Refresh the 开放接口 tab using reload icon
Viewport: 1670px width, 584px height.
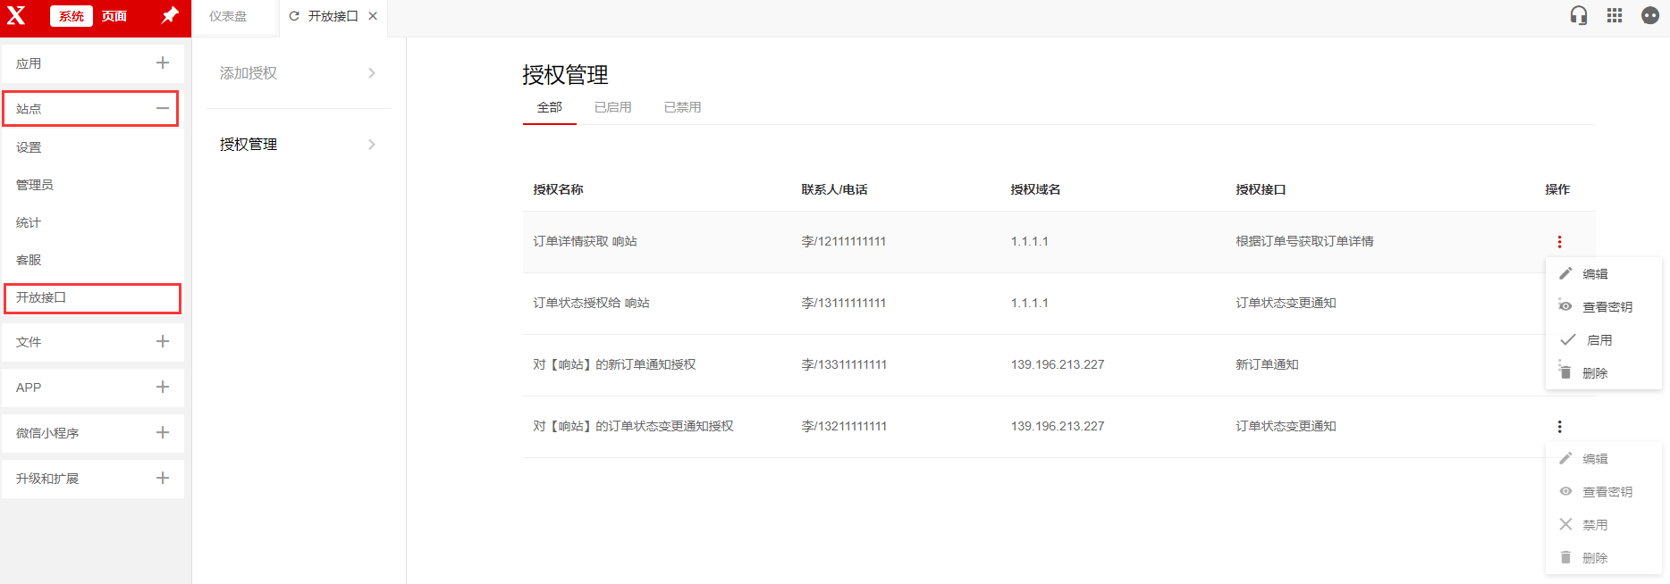coord(294,16)
